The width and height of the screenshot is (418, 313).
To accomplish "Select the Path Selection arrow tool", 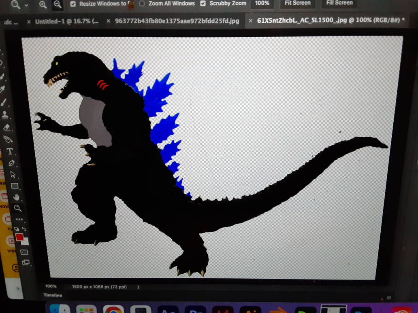I will click(13, 174).
